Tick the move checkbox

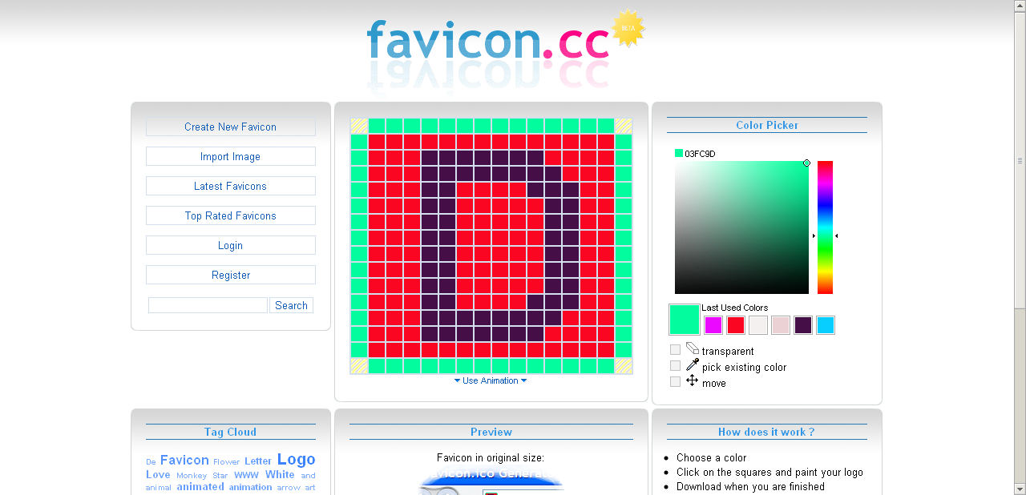click(676, 382)
